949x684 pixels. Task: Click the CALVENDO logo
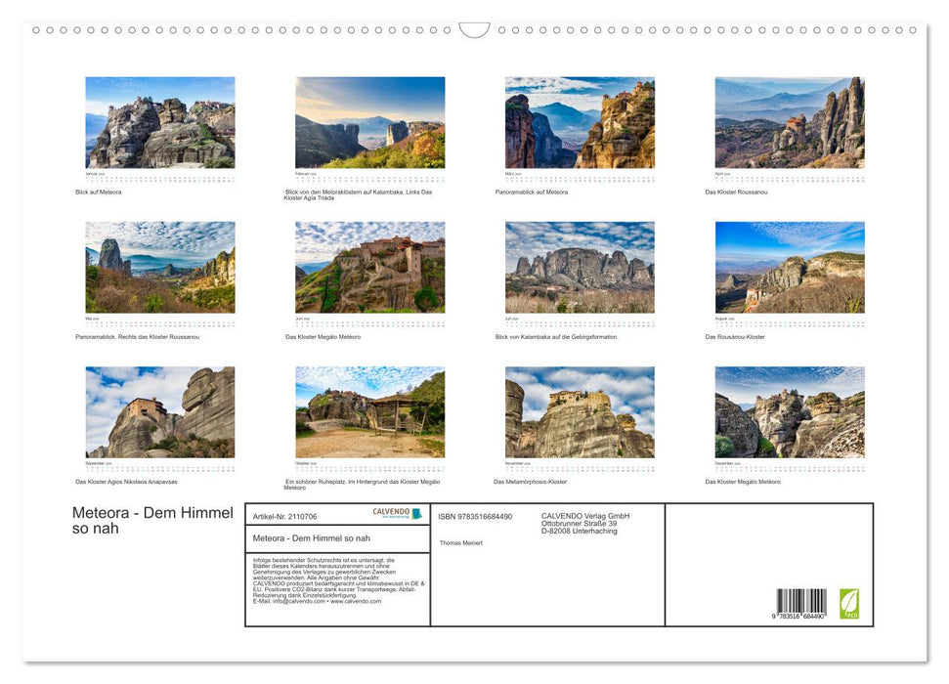pyautogui.click(x=397, y=514)
